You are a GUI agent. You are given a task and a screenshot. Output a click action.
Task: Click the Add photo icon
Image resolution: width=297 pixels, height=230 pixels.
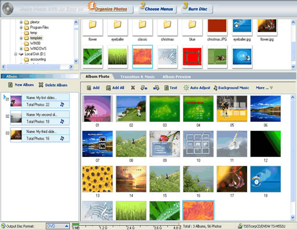(x=89, y=88)
